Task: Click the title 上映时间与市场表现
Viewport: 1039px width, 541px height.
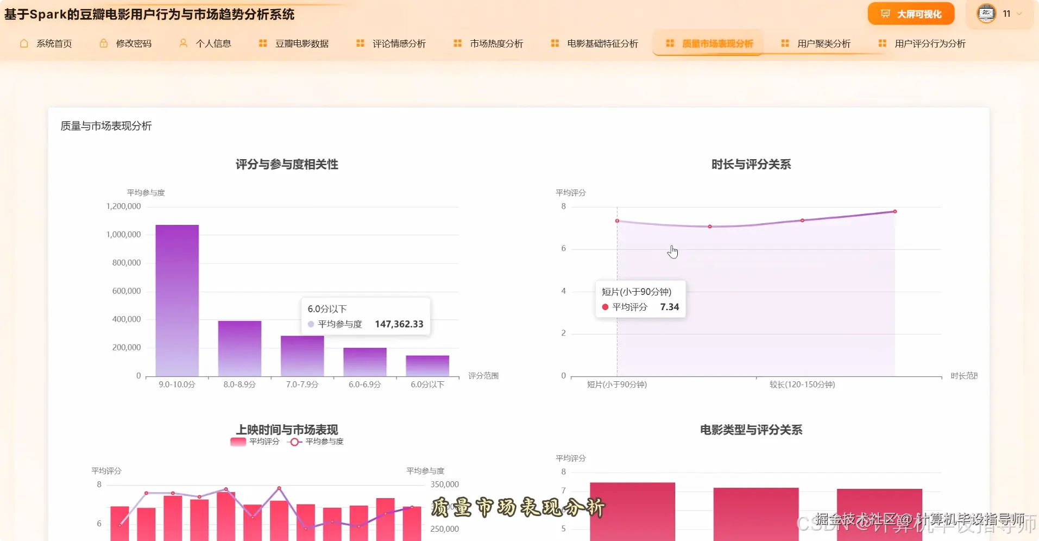Action: pyautogui.click(x=287, y=430)
